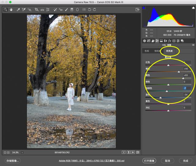Select the White Balance eyedropper tool
The width and height of the screenshot is (196, 166).
point(18,9)
